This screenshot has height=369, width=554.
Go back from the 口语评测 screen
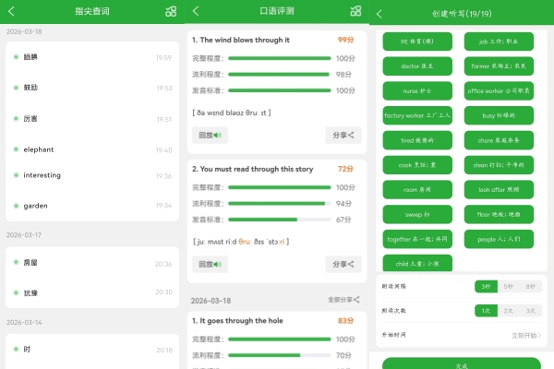[x=196, y=12]
